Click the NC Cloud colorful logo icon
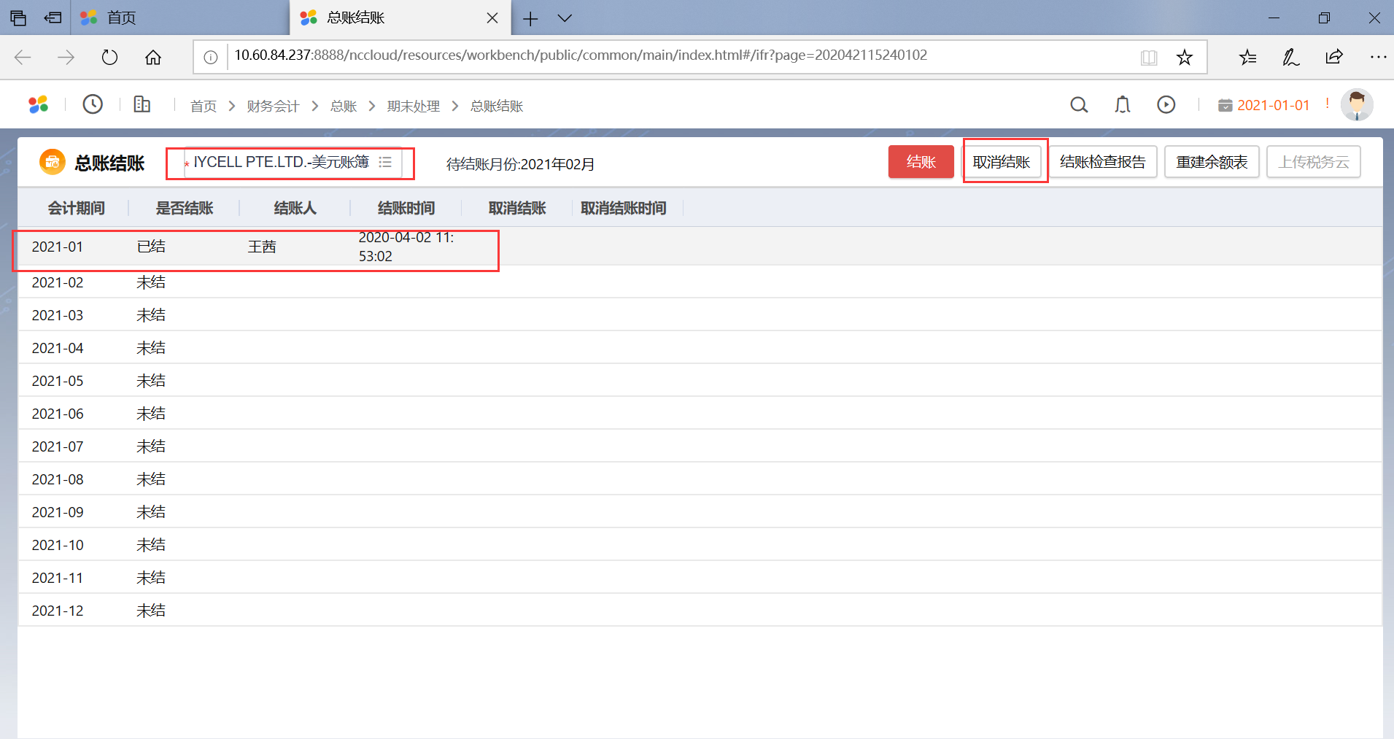This screenshot has height=739, width=1394. point(39,105)
